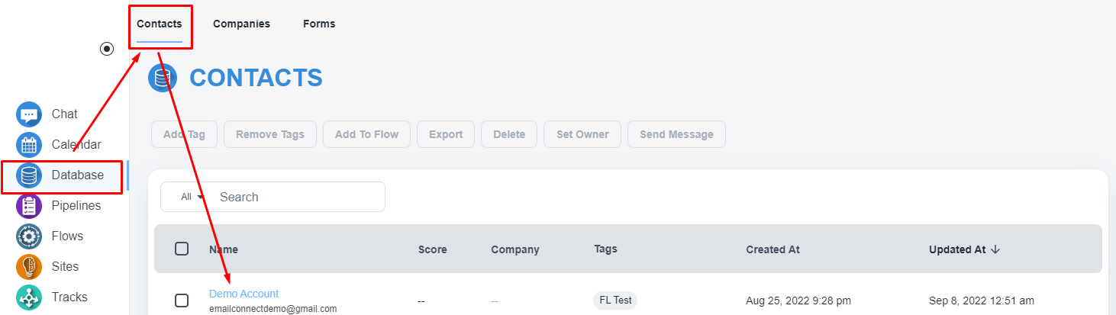Open the Forms tab

click(x=319, y=24)
